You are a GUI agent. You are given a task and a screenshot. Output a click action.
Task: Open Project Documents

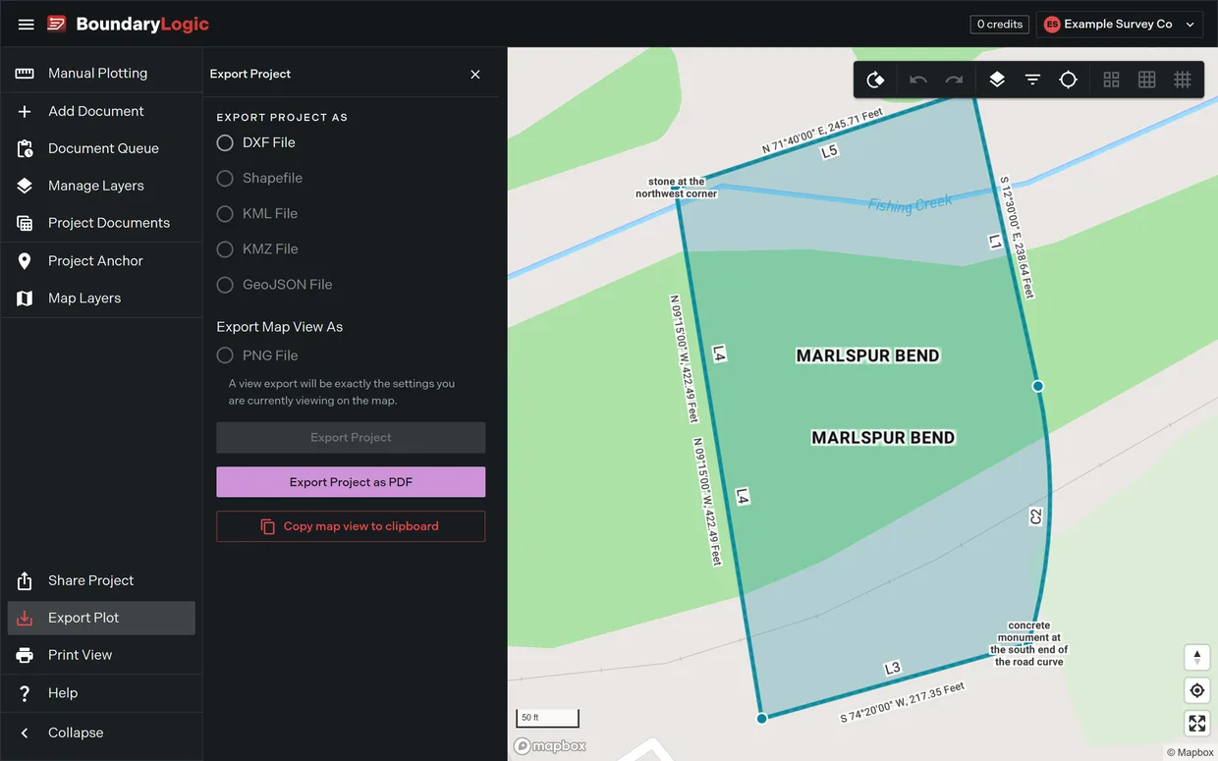[101, 223]
